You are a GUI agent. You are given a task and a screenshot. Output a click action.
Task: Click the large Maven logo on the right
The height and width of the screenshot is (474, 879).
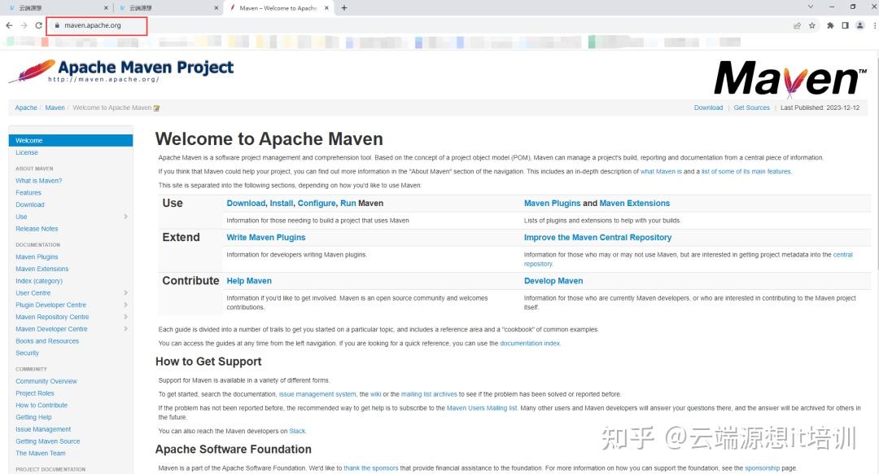pyautogui.click(x=787, y=77)
